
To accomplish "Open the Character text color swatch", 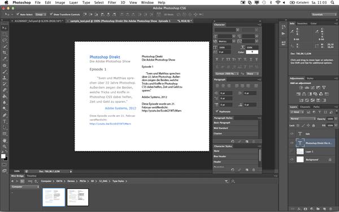I will [x=252, y=52].
